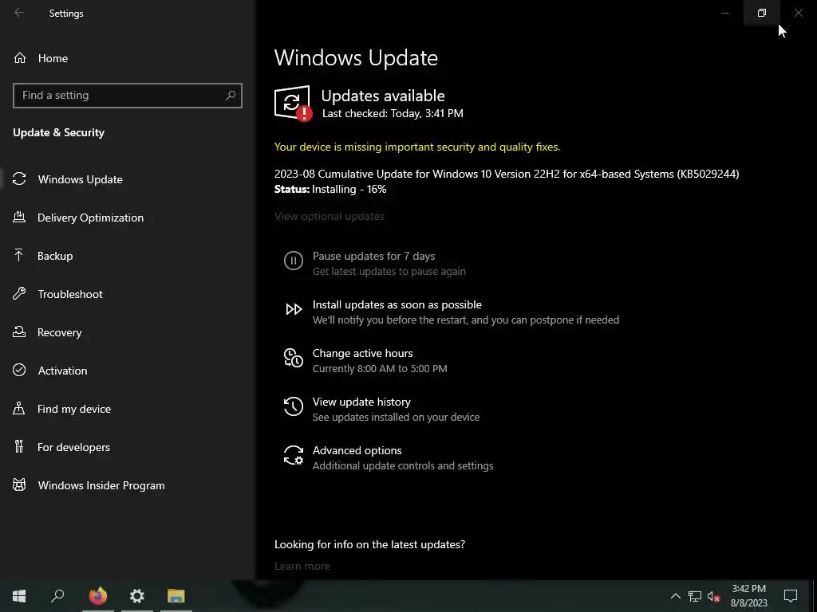Click the KB5029244 cumulative update text
The image size is (817, 612).
[x=507, y=174]
